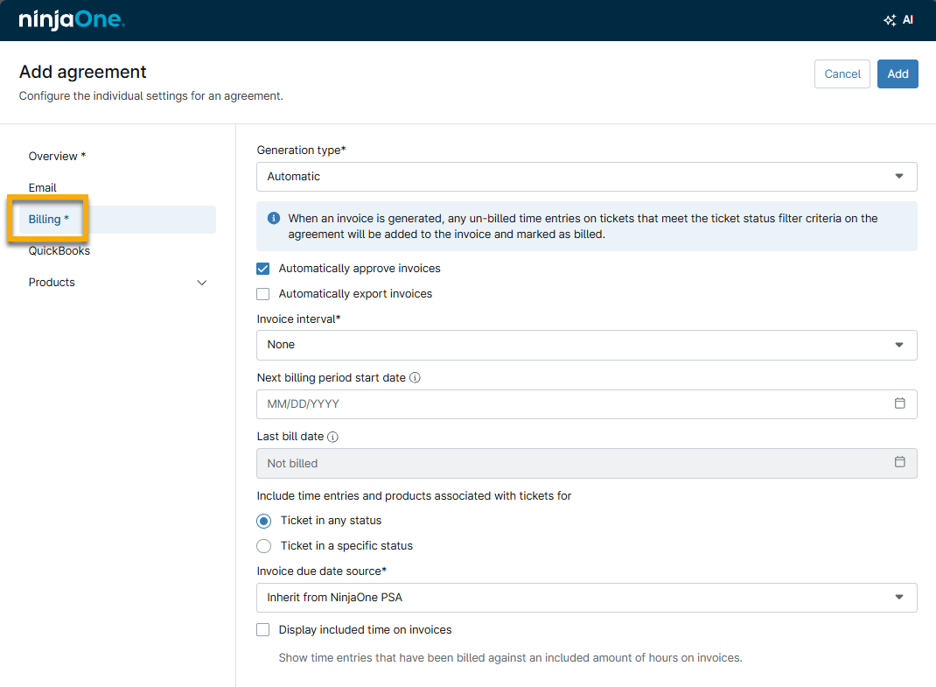Click the blue info icon in notice banner
Screen dimensions: 936x687
[x=274, y=218]
